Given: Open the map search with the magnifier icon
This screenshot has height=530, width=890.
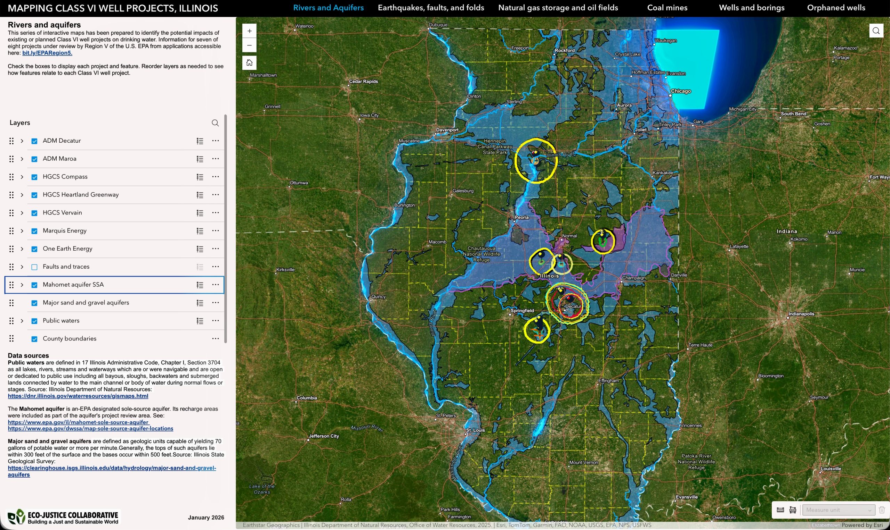Looking at the screenshot, I should click(876, 30).
